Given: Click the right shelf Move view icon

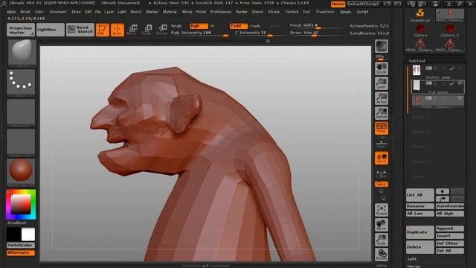Looking at the screenshot, I should pos(382,225).
